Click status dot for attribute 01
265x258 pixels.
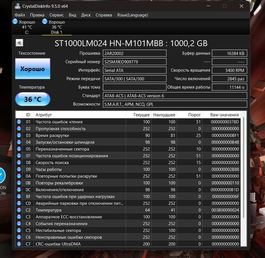tap(19, 122)
